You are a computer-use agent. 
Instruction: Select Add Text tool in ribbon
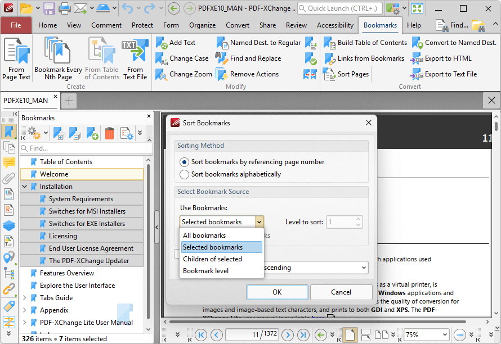(x=176, y=43)
